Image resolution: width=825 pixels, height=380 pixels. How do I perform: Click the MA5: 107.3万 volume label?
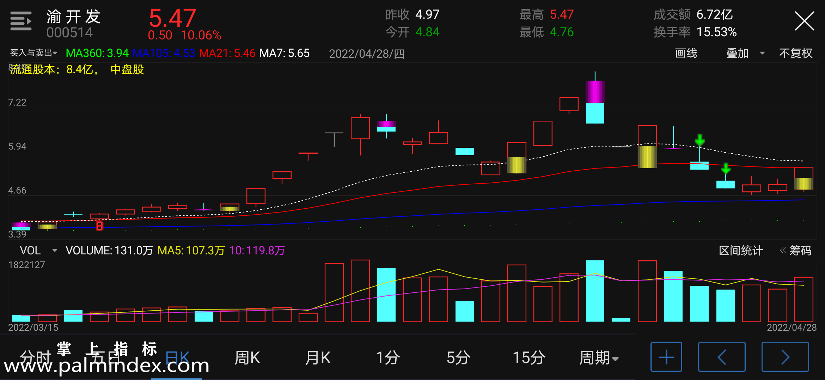(x=191, y=251)
